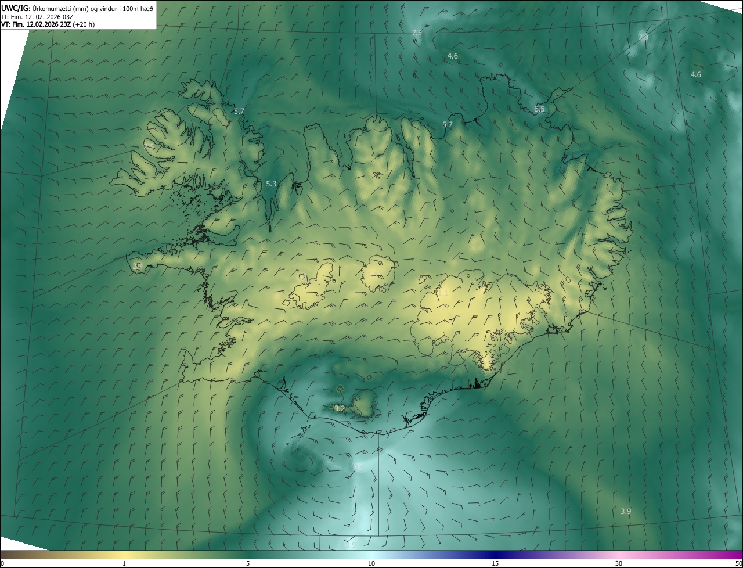Click the 6.5 value label on the map

[x=539, y=109]
